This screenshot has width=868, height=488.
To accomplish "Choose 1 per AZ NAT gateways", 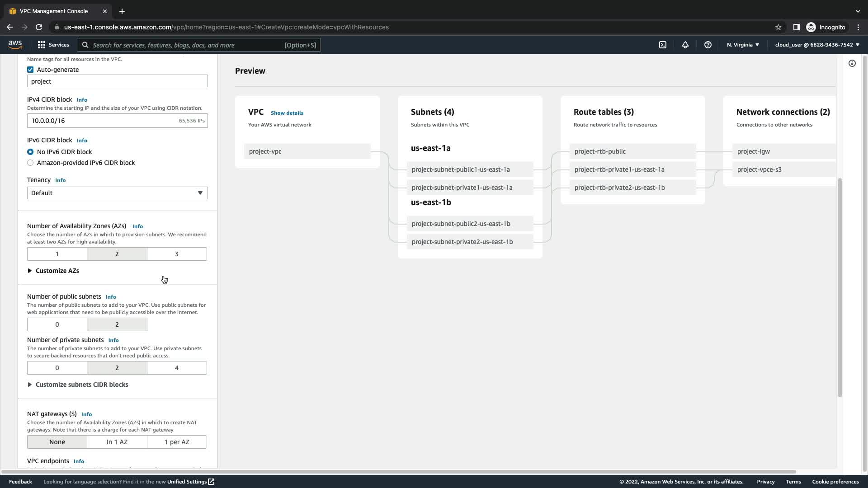I will click(177, 442).
